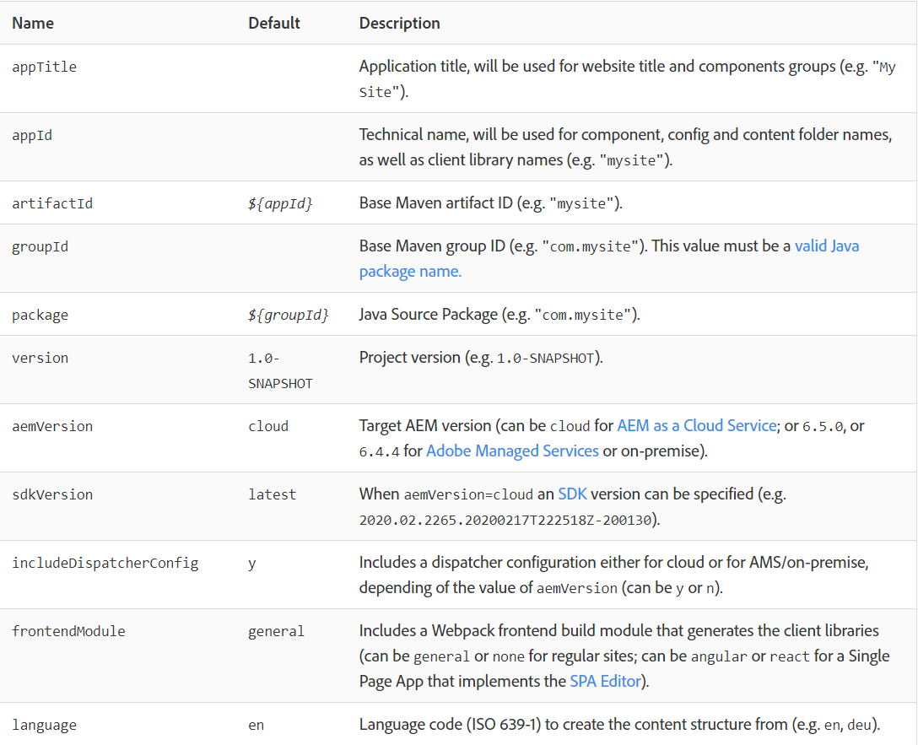Click the SDK link in sdkVersion description
The height and width of the screenshot is (745, 918).
572,494
